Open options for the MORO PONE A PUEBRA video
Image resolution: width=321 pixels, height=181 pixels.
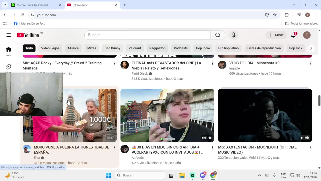115,147
